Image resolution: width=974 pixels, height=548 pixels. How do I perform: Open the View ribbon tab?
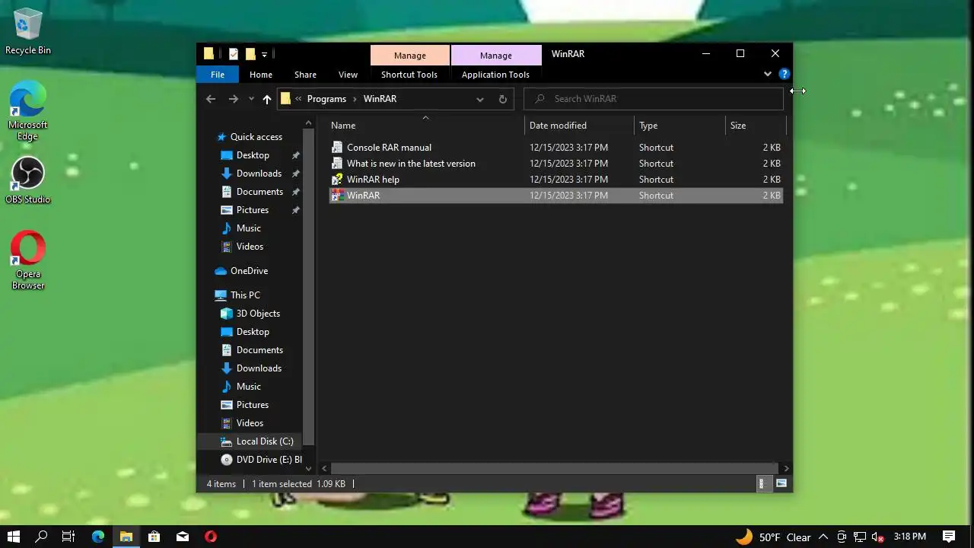(348, 75)
